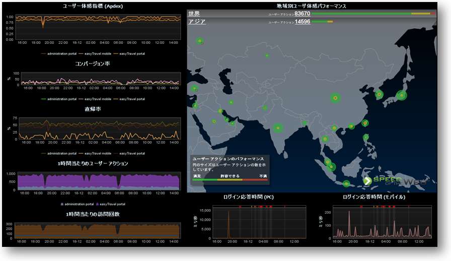
Task: Open the アジア region link
Action: 196,22
